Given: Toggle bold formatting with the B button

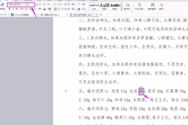Looking at the screenshot, I should point(9,9).
